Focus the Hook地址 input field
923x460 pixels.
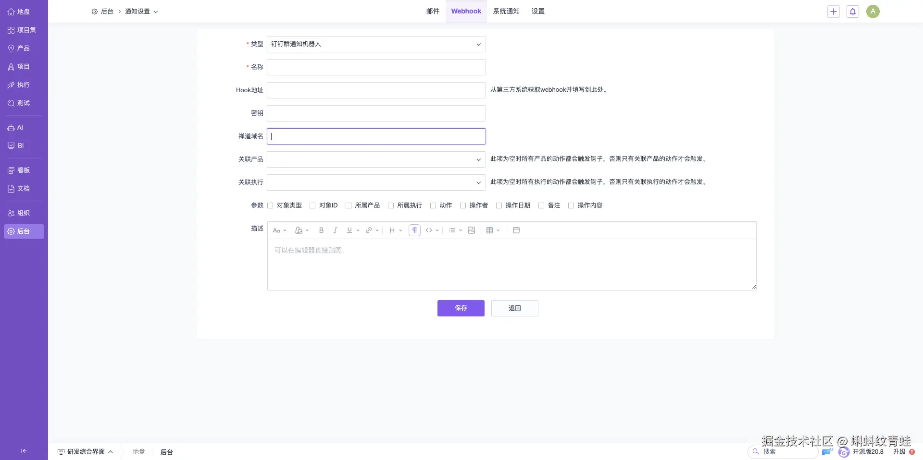tap(376, 90)
